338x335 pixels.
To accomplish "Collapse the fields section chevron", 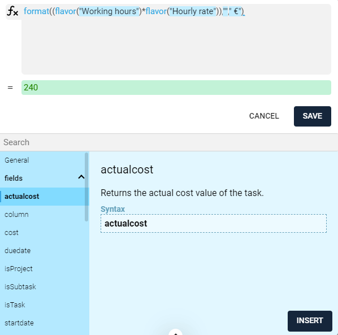I will click(x=81, y=177).
